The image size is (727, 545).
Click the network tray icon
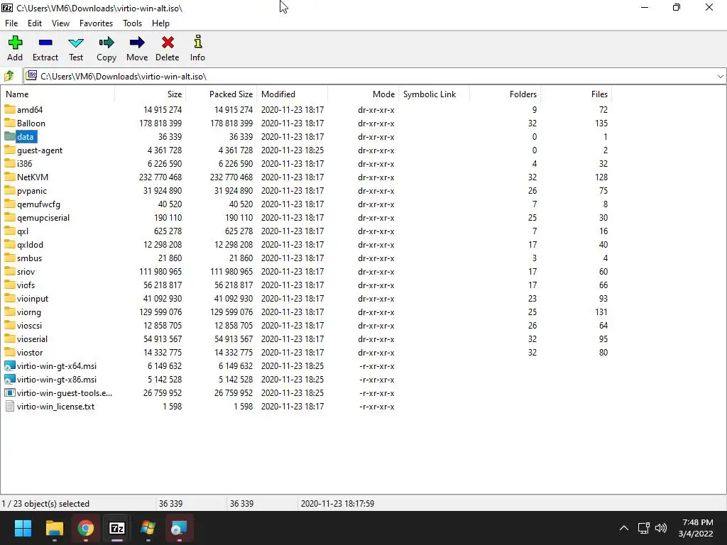(x=643, y=528)
